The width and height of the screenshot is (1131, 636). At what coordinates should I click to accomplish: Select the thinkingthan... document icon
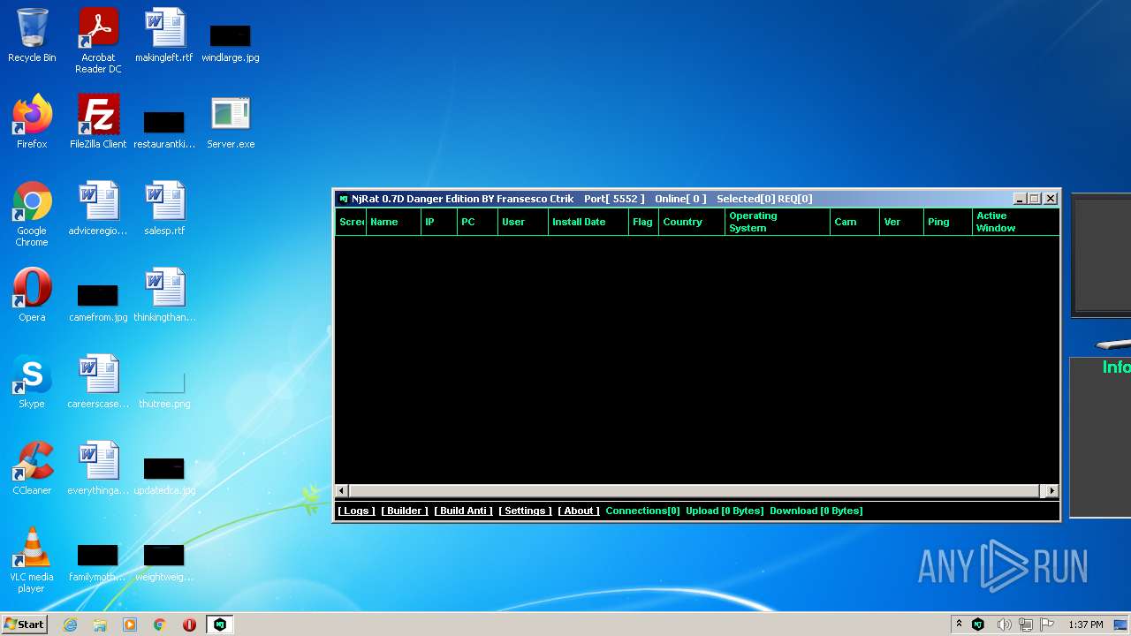click(x=164, y=295)
